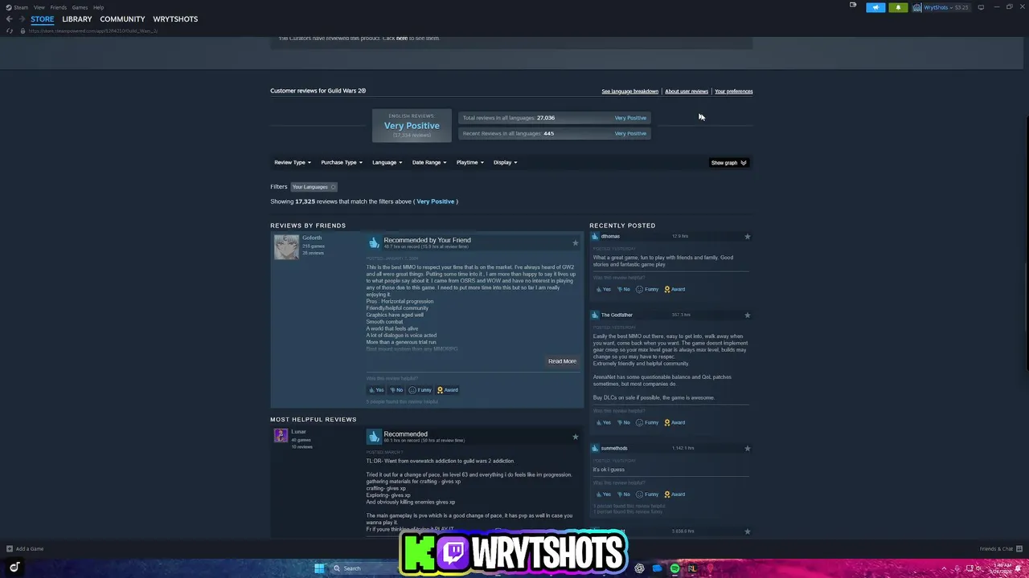Open the View menu

[x=39, y=7]
